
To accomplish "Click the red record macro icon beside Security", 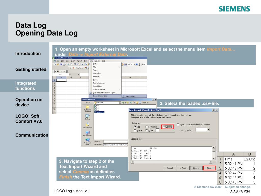I will (x=74, y=68).
